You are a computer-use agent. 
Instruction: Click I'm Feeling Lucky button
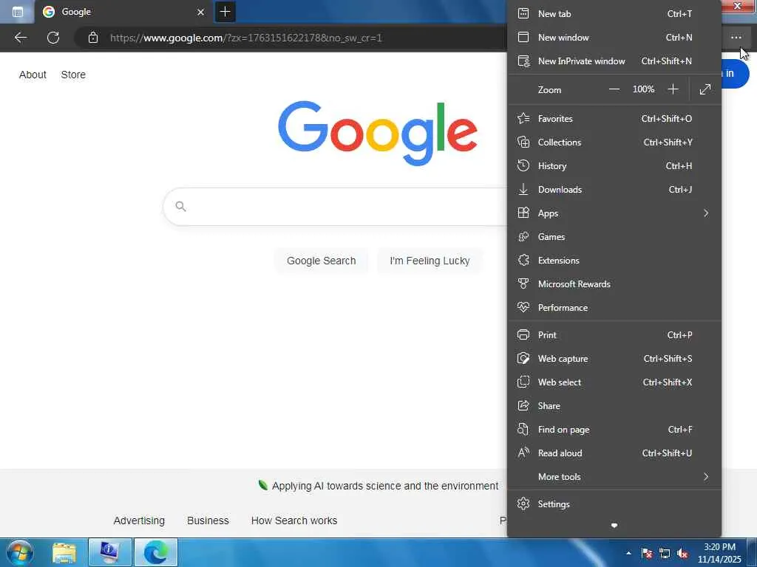430,261
